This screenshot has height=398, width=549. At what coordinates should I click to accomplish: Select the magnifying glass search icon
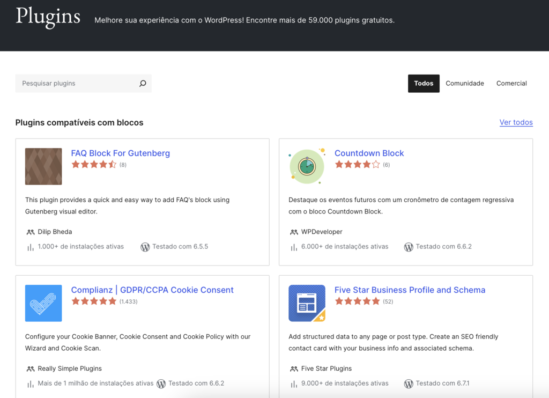tap(142, 83)
